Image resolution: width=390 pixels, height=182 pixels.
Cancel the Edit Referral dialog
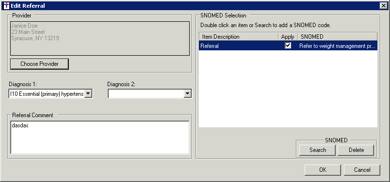362,170
